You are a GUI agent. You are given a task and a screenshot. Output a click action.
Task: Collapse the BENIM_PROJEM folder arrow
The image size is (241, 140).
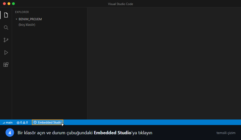(17, 19)
